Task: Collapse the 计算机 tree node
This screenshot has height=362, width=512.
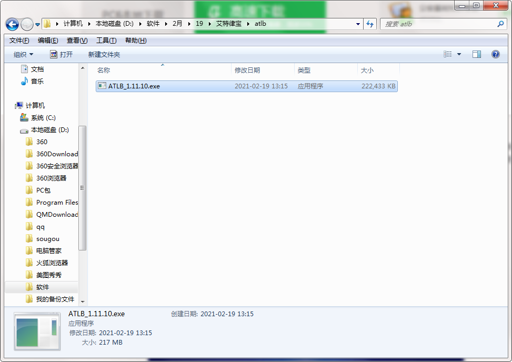Action: [x=12, y=106]
